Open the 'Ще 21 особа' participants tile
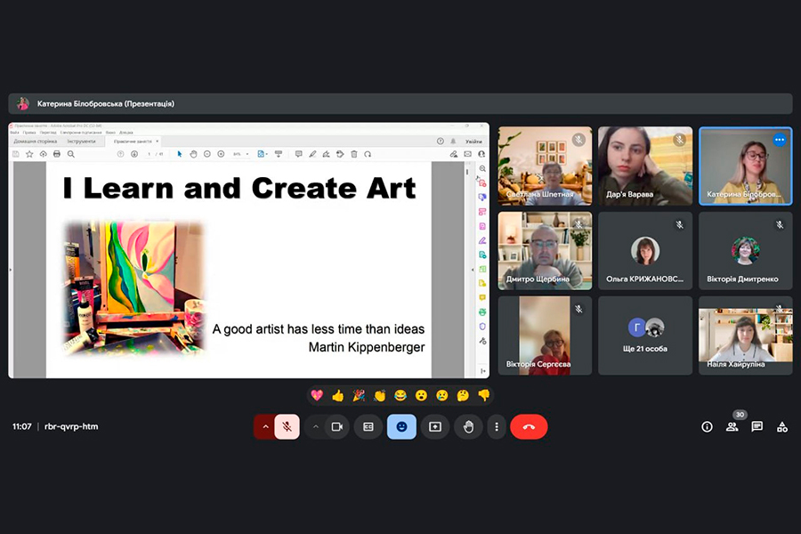This screenshot has width=801, height=534. [645, 336]
